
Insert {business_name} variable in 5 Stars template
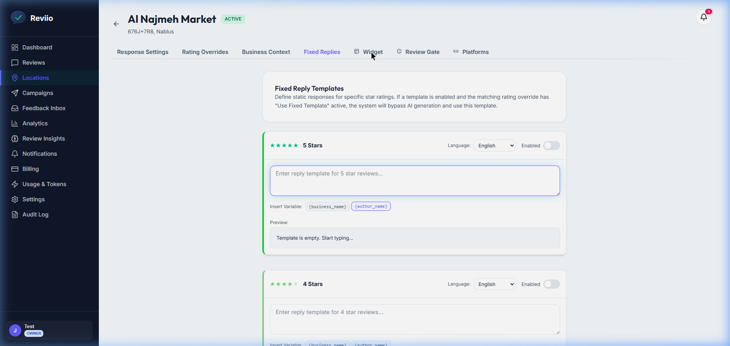[327, 207]
